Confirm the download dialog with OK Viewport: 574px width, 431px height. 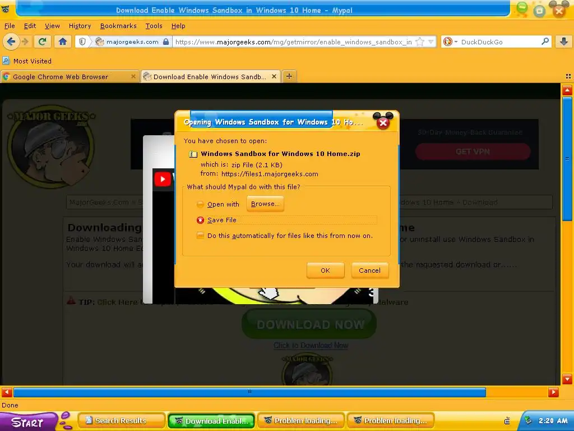pos(326,270)
